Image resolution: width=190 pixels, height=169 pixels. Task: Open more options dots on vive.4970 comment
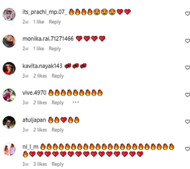pos(76,102)
